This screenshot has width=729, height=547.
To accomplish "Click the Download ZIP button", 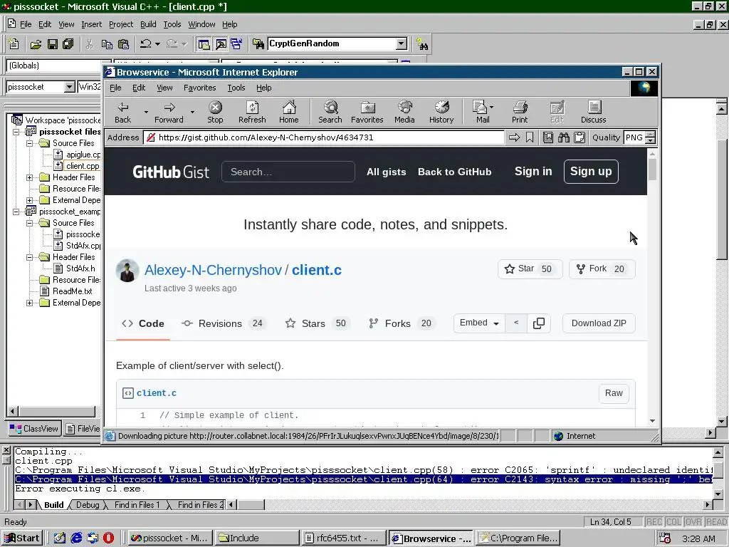I will coord(599,323).
